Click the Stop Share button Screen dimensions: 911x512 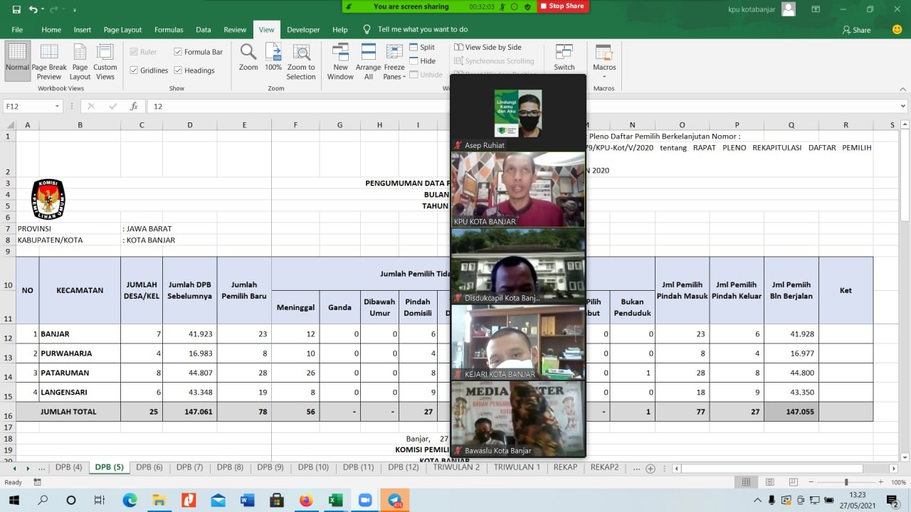pyautogui.click(x=562, y=6)
